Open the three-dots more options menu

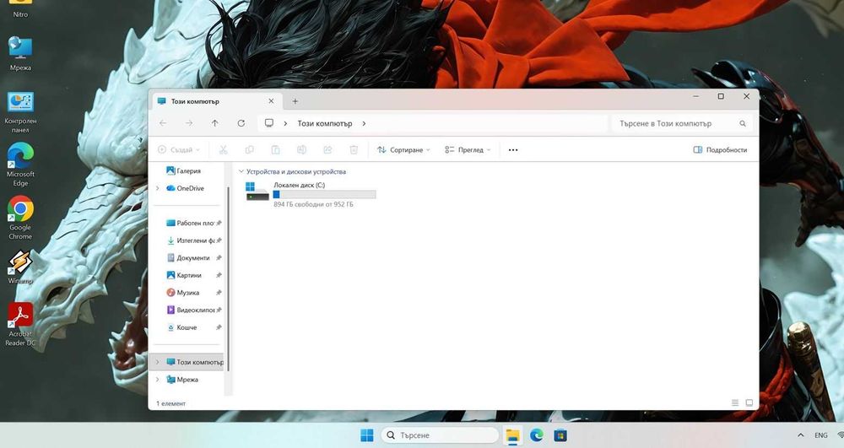[513, 150]
